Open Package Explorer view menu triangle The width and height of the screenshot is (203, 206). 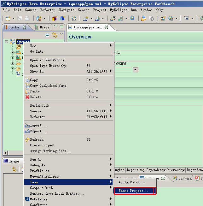(61, 34)
